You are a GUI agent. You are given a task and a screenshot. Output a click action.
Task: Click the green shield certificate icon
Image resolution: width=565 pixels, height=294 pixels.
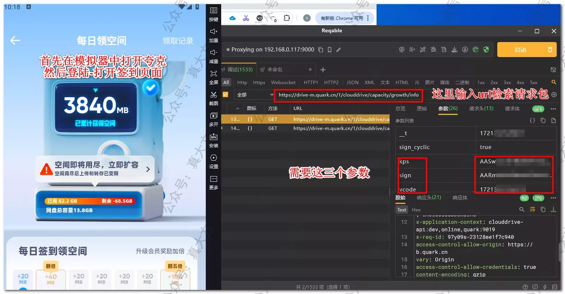486,50
